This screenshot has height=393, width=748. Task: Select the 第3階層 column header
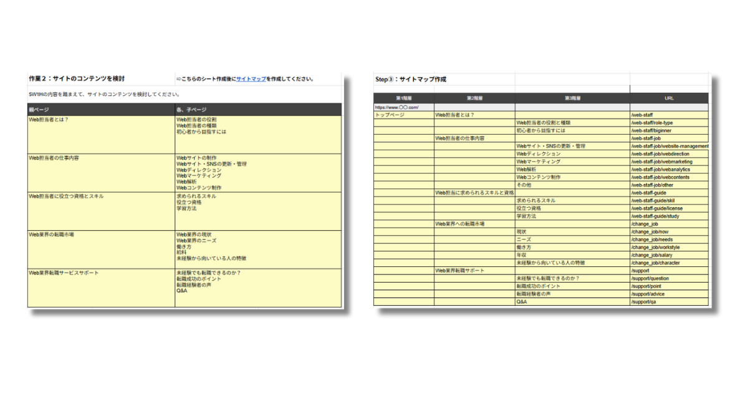click(x=572, y=98)
